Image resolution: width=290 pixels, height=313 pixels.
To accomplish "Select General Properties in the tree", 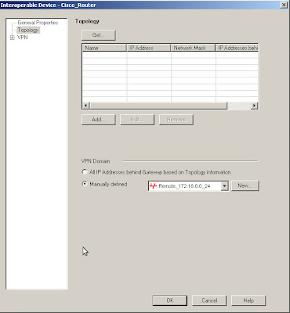I will pos(38,23).
